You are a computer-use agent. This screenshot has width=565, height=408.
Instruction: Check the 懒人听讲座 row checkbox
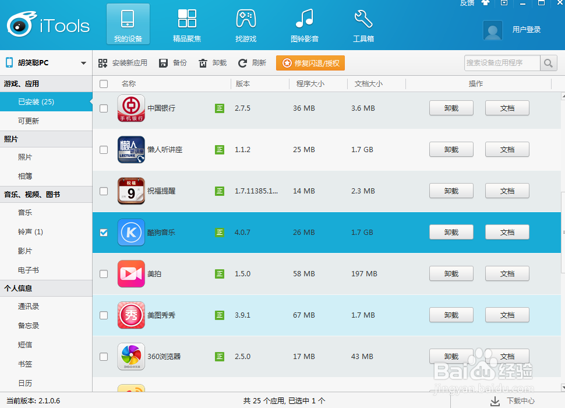[x=104, y=150]
